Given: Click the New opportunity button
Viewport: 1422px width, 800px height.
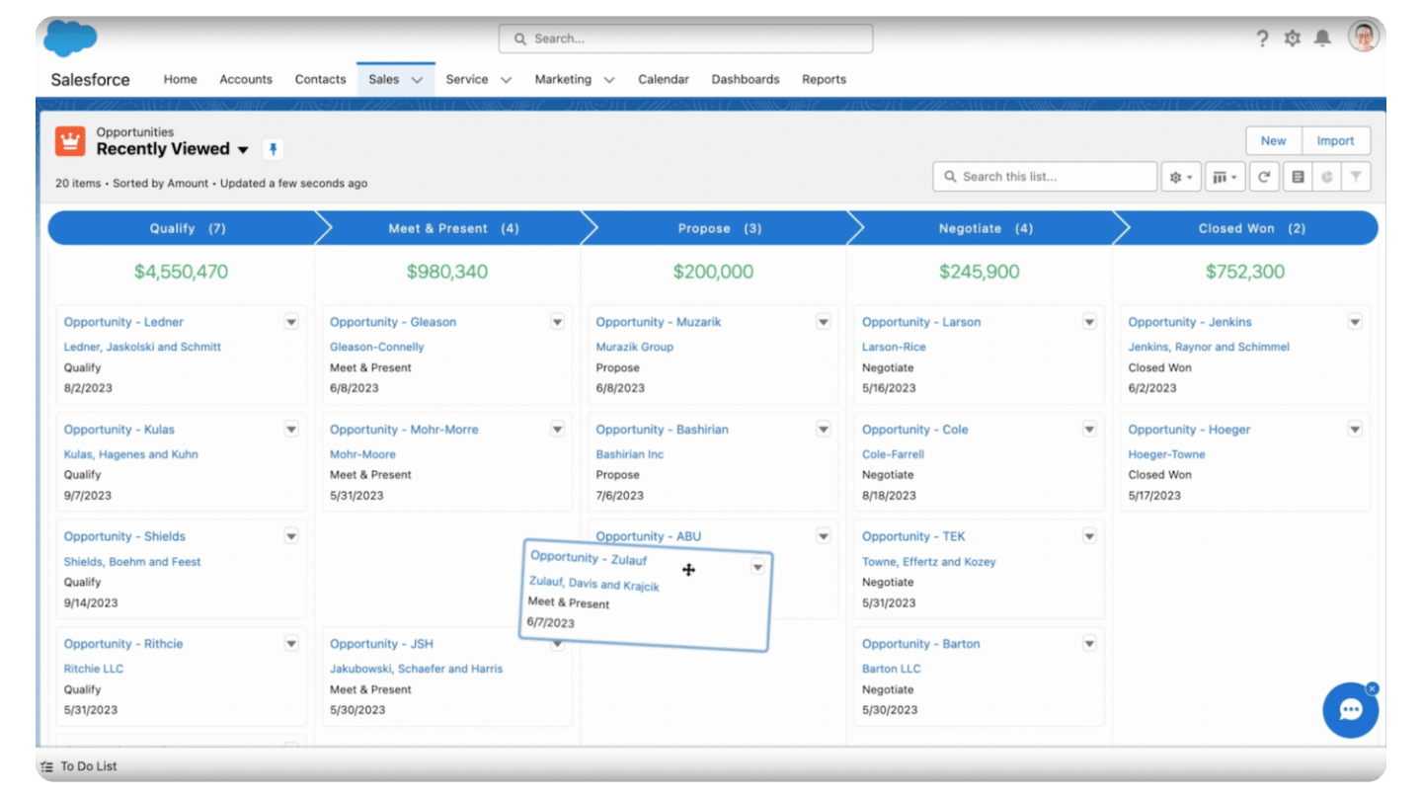Looking at the screenshot, I should pos(1274,140).
